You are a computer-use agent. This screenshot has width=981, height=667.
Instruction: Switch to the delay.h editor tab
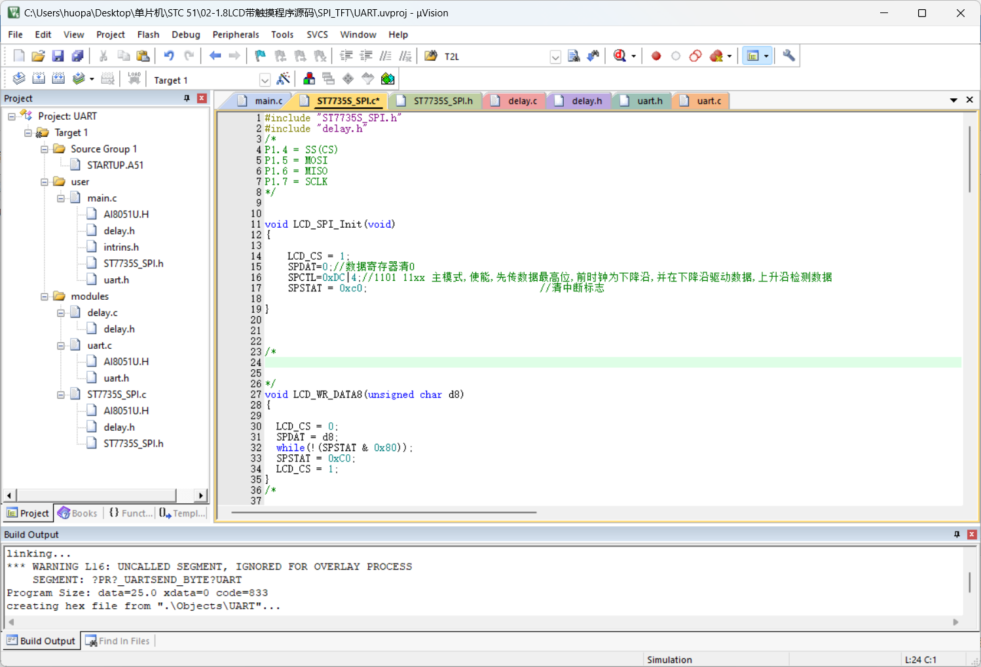pyautogui.click(x=580, y=101)
